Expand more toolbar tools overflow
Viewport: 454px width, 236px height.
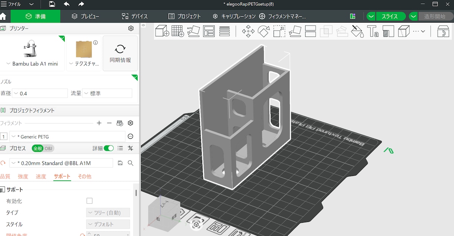click(419, 31)
